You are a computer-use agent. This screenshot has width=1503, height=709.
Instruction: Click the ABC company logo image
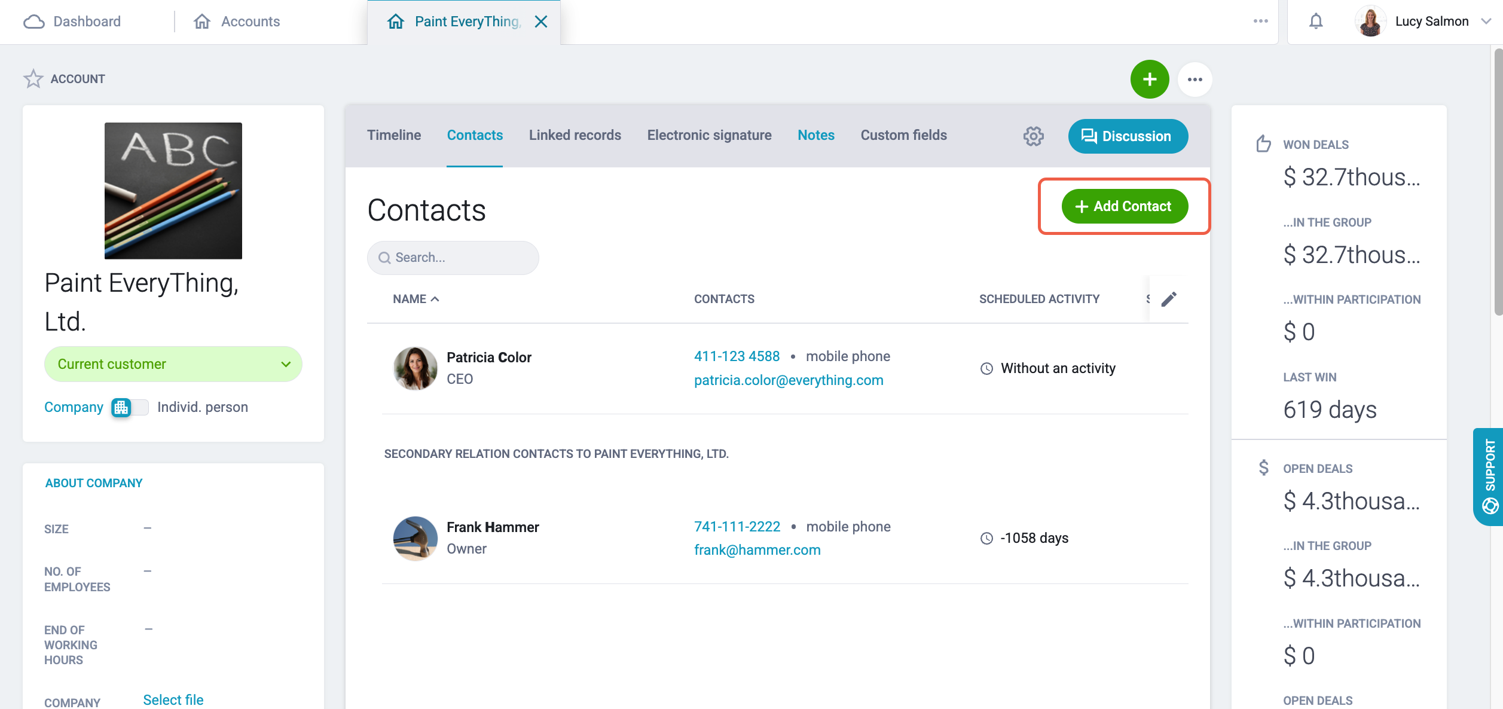click(x=173, y=191)
